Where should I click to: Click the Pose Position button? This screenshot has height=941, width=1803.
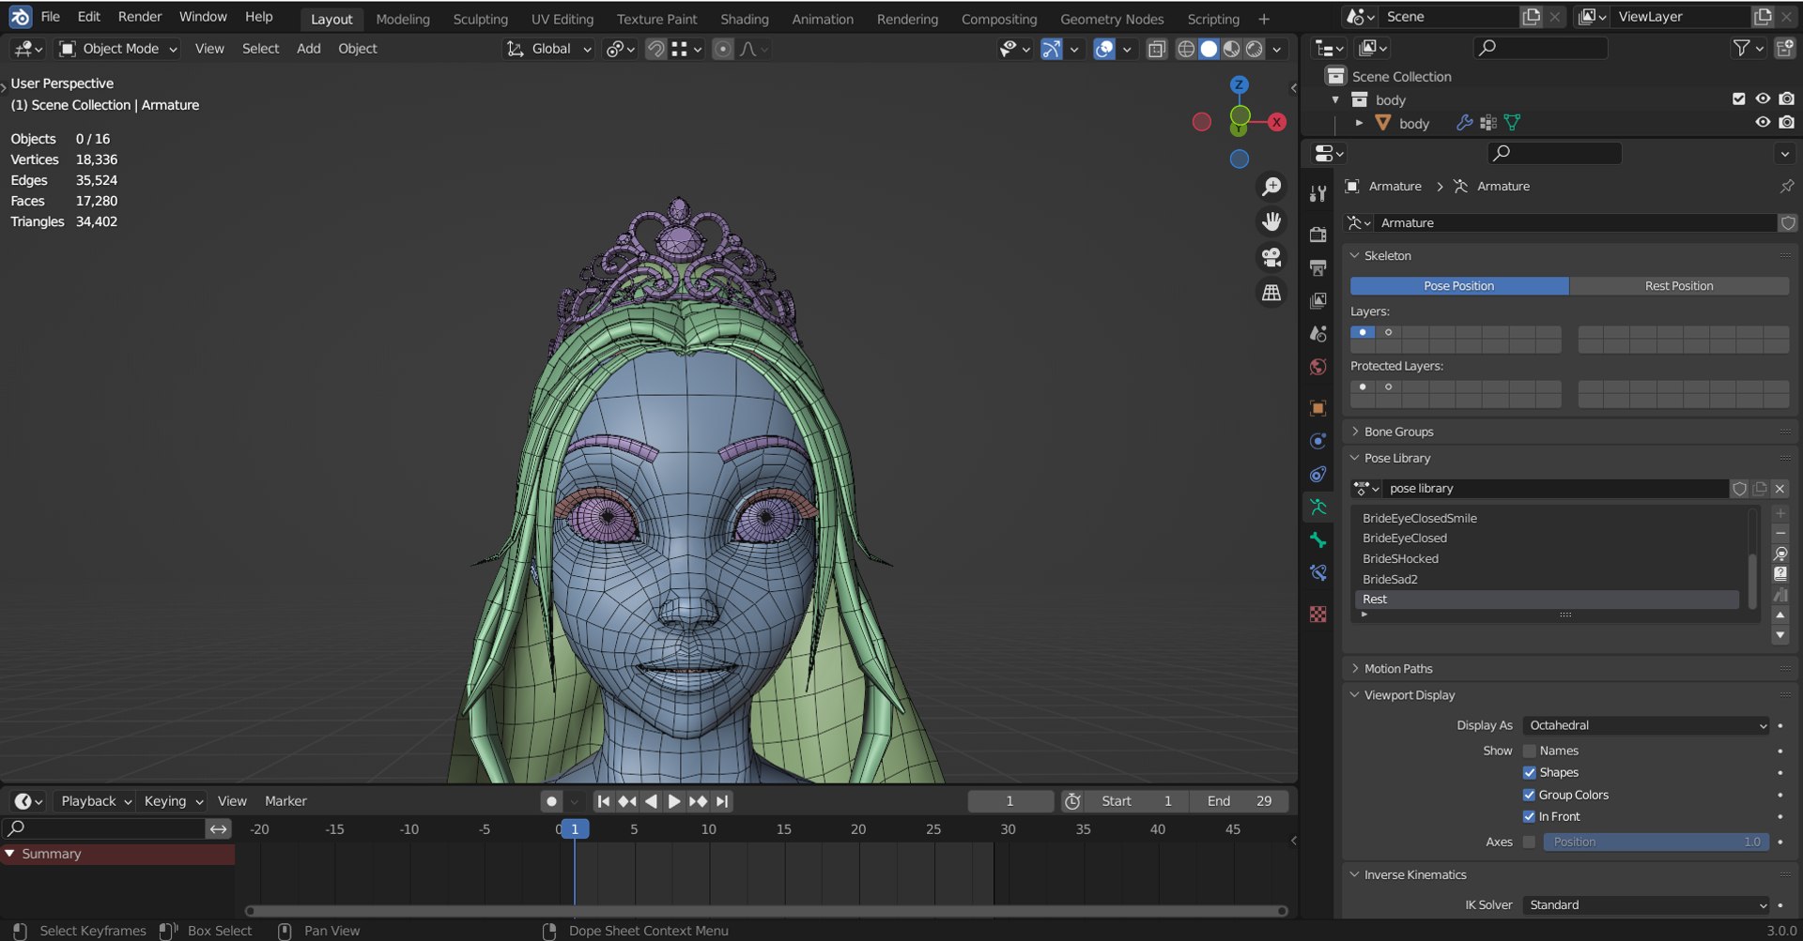pyautogui.click(x=1459, y=286)
